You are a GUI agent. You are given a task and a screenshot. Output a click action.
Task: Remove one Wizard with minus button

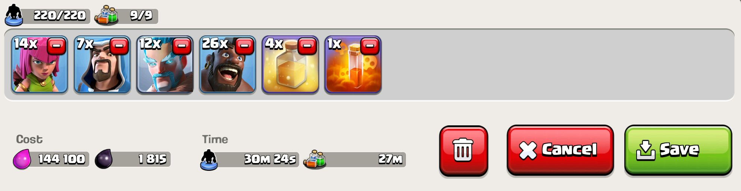tap(119, 46)
